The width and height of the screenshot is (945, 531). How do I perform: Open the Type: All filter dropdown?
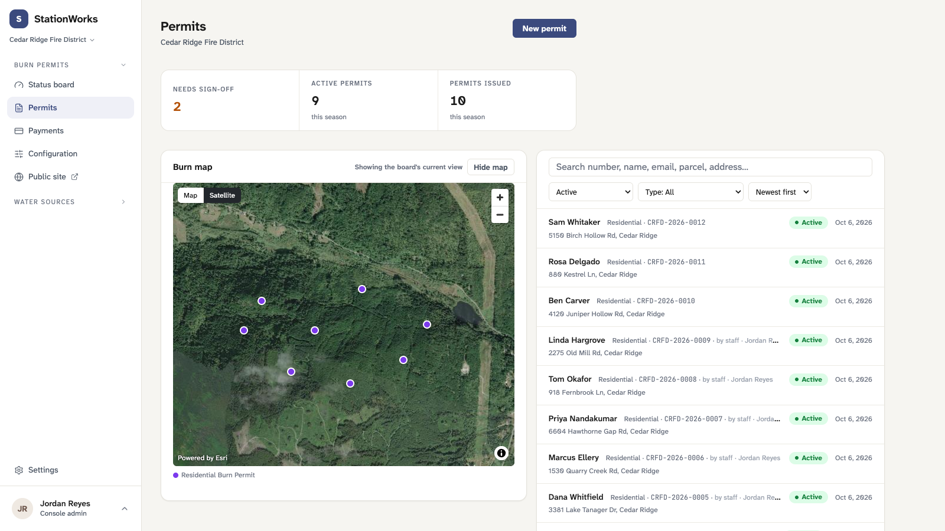click(690, 192)
